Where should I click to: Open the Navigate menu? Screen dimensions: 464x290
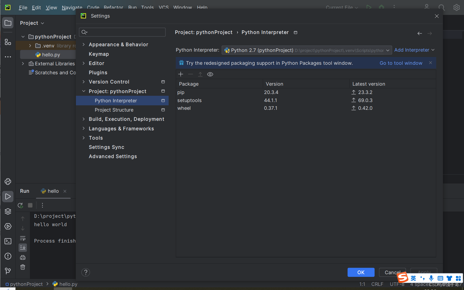(72, 7)
